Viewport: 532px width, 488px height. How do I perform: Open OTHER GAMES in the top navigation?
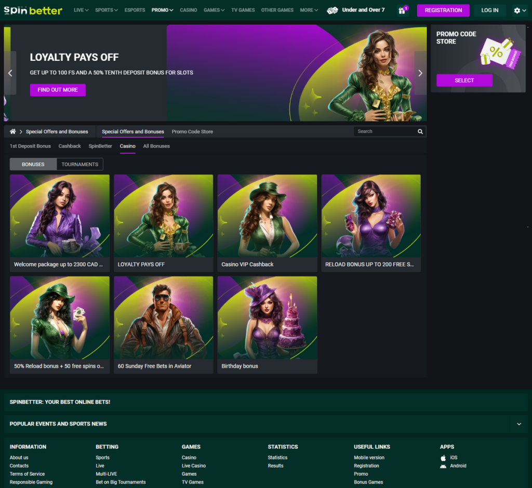point(277,10)
